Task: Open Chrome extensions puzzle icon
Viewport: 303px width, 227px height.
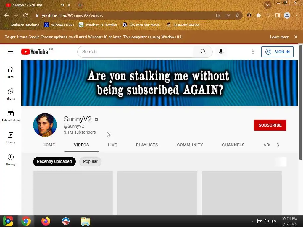Action: coord(258,15)
